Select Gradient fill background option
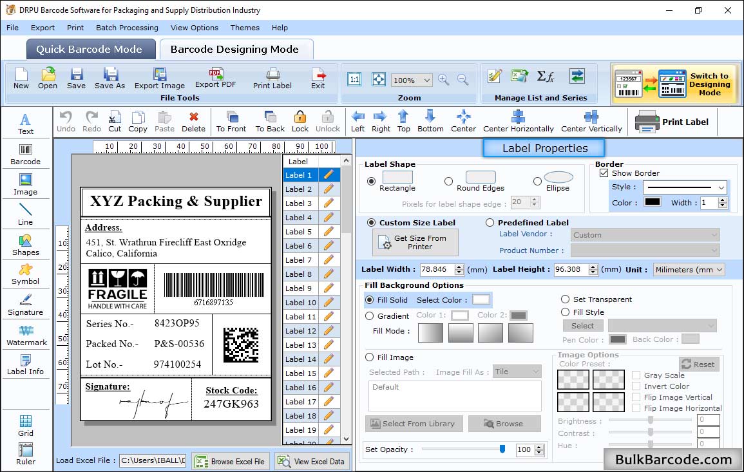This screenshot has width=744, height=472. (x=370, y=316)
